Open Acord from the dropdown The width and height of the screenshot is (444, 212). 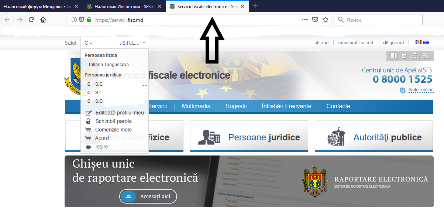point(102,138)
